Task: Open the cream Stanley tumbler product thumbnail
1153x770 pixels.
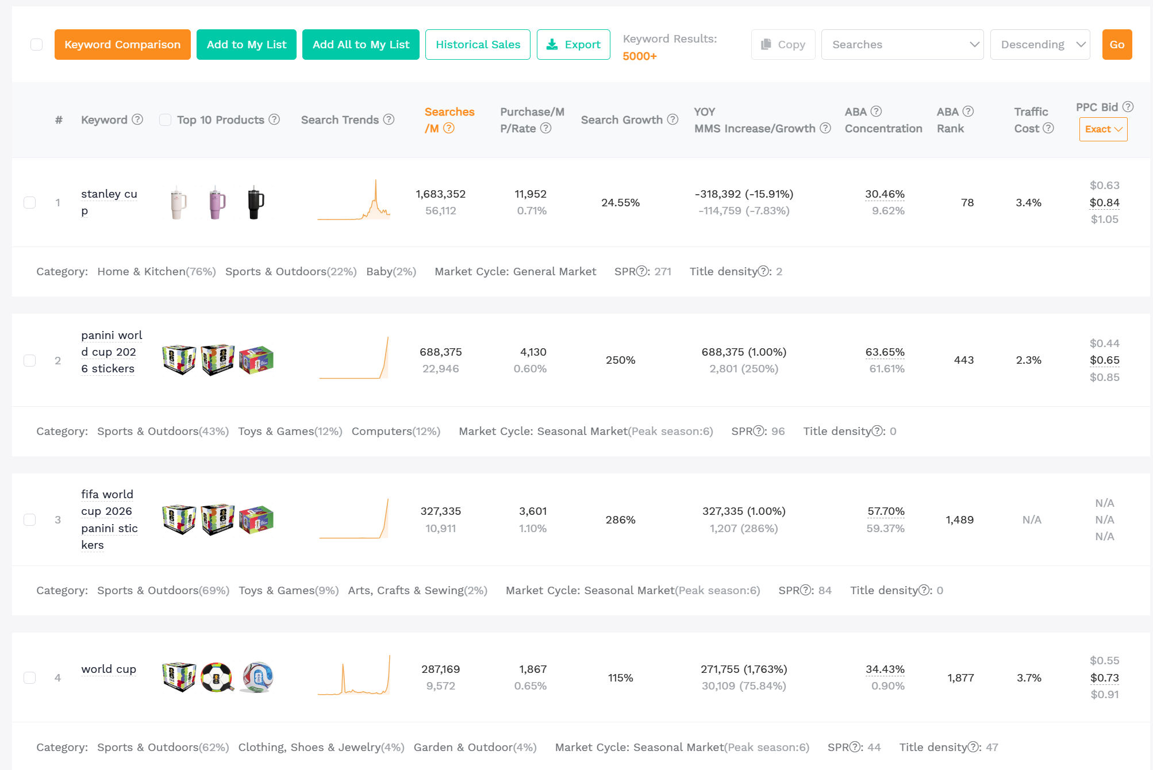Action: pos(179,202)
